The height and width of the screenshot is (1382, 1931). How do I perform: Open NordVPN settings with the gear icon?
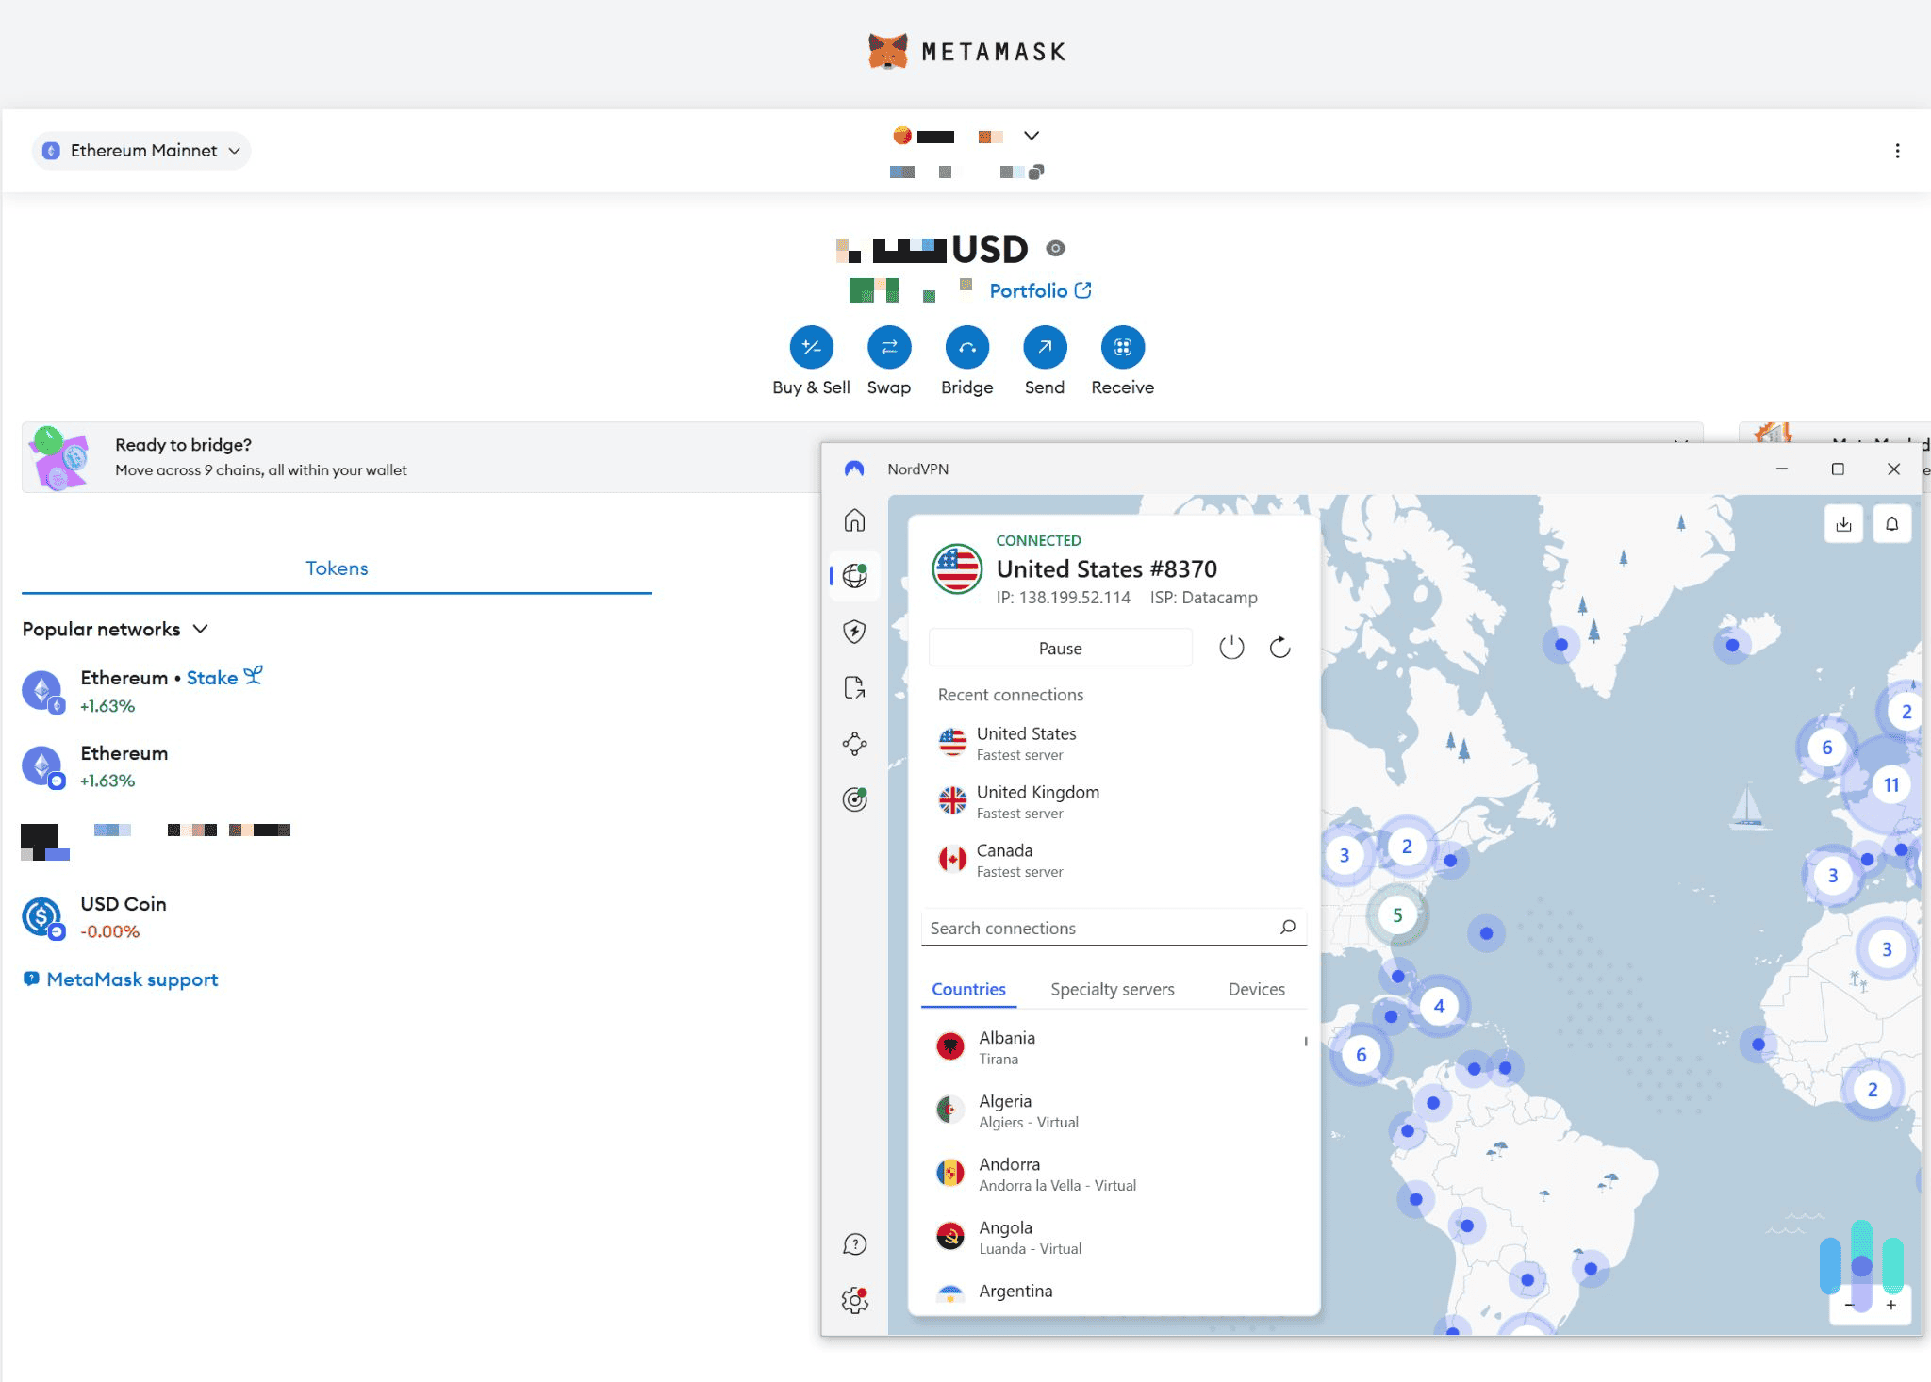[854, 1299]
